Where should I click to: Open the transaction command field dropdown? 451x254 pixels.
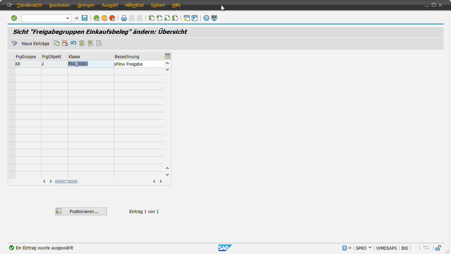click(68, 18)
